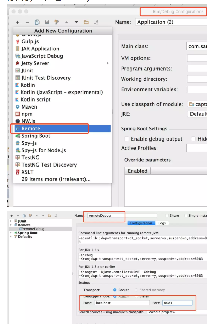Click the Environment variables field

(197, 89)
